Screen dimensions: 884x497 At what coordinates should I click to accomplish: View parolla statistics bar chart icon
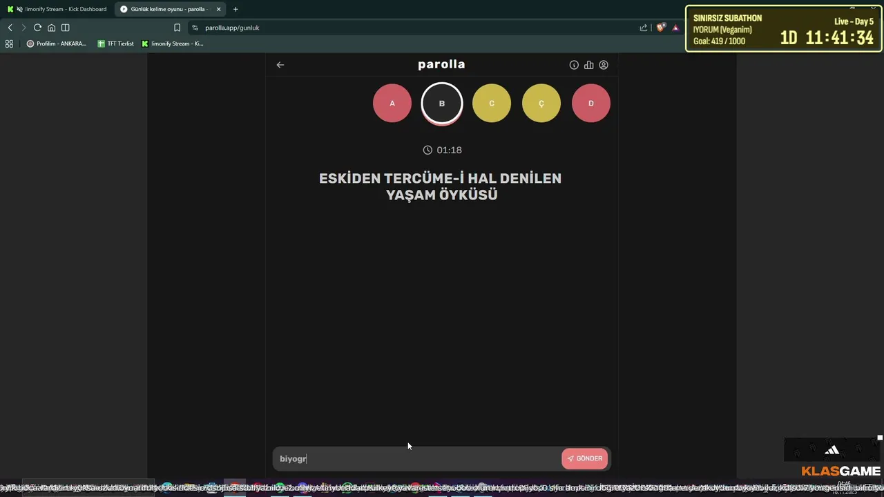(x=588, y=65)
